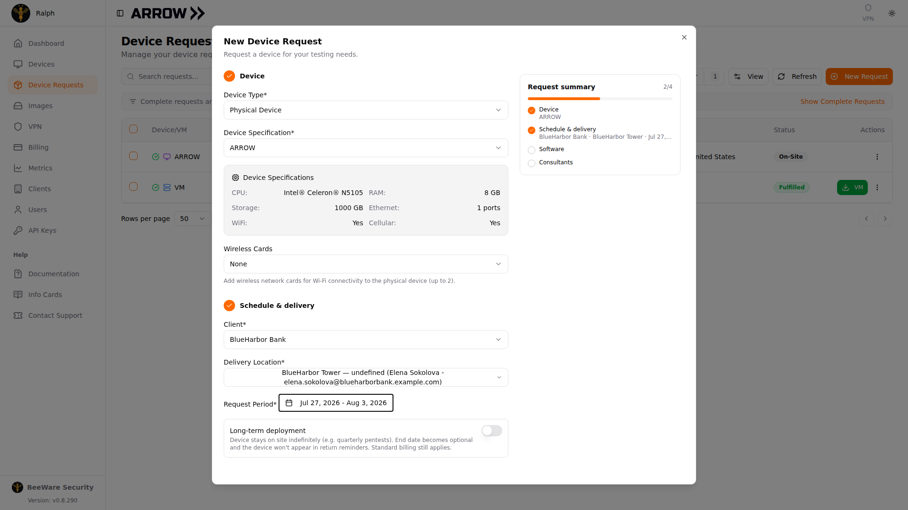The height and width of the screenshot is (510, 908).
Task: Toggle the select-all checkbox in table header
Action: [x=133, y=129]
